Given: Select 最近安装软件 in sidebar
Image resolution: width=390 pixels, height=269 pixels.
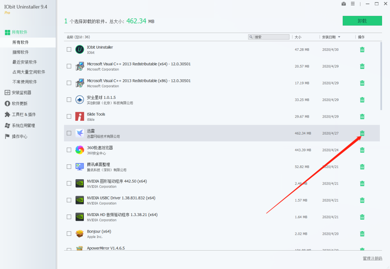Looking at the screenshot, I should [25, 62].
